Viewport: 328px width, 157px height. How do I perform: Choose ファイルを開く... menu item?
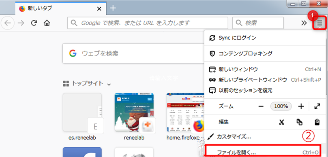[x=263, y=152]
